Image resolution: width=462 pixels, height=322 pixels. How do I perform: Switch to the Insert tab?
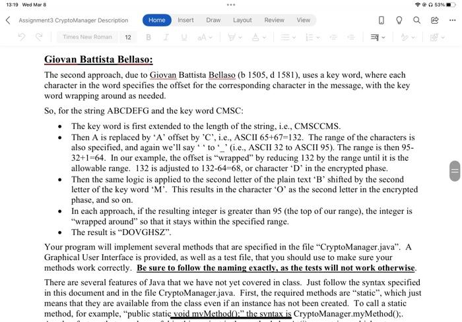[x=185, y=20]
